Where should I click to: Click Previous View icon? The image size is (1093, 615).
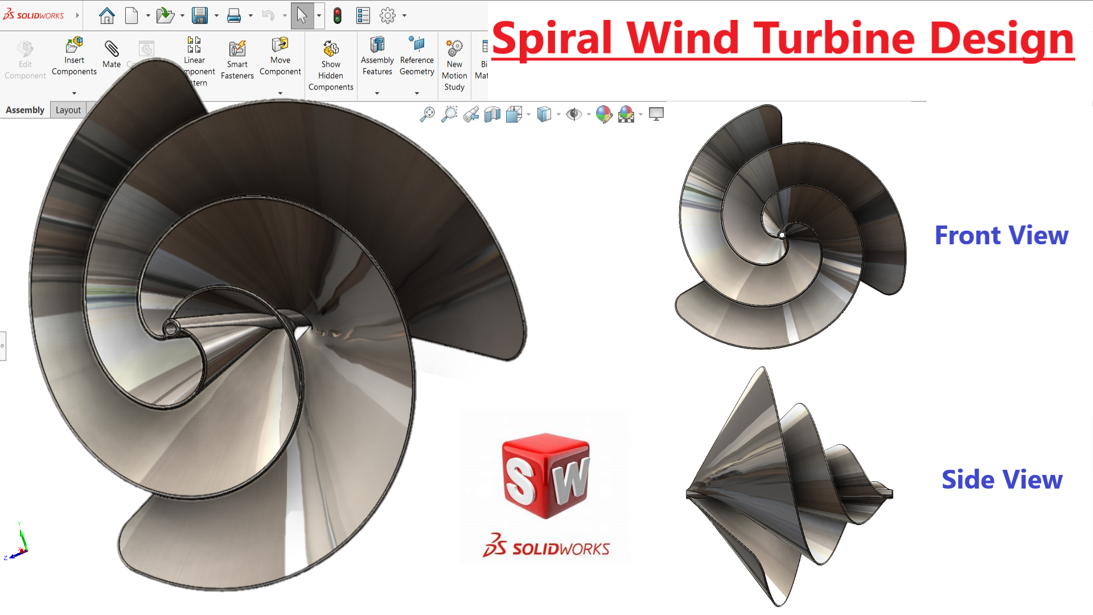(x=471, y=114)
